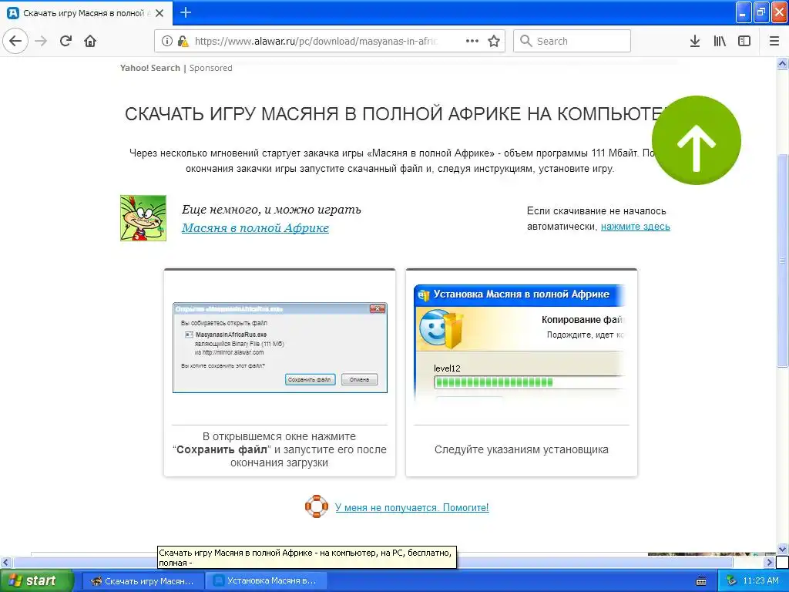Open У меня не получается. Помогите! link
This screenshot has width=789, height=592.
click(411, 507)
